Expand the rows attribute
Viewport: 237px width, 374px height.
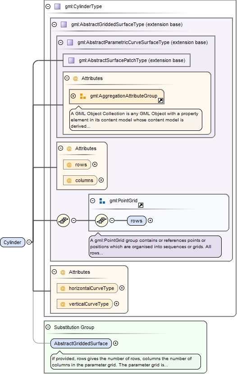click(x=95, y=165)
